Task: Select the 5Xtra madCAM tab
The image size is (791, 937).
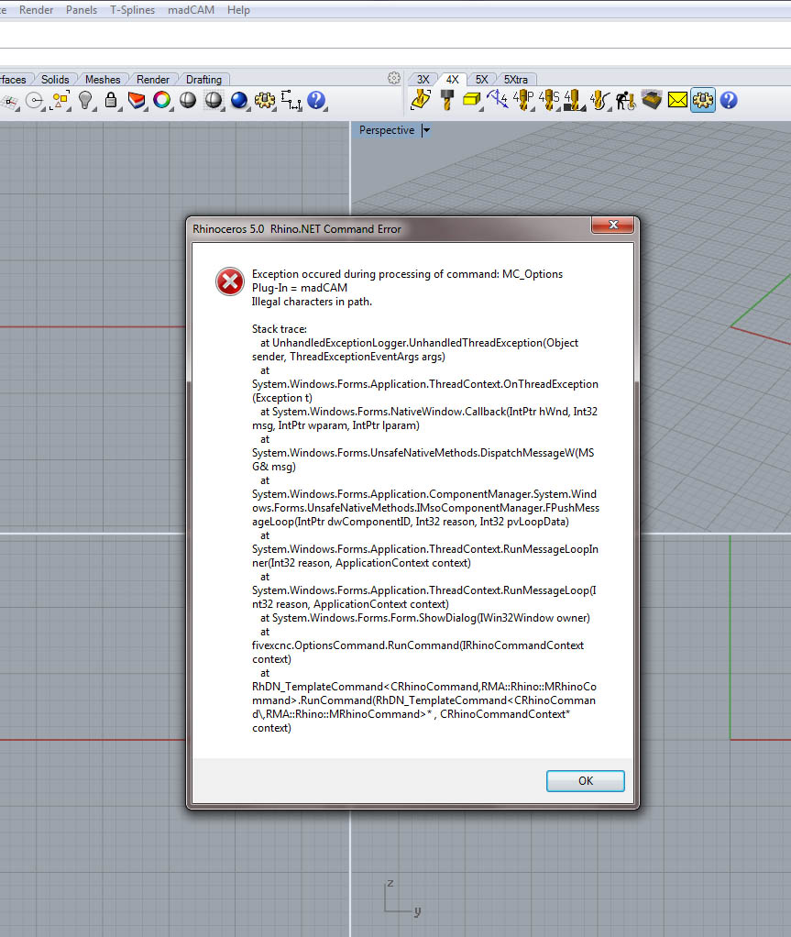Action: point(516,80)
